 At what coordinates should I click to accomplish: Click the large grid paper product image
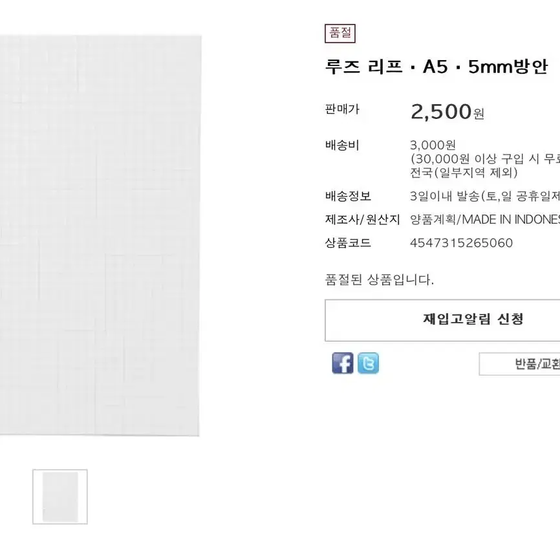tap(100, 235)
